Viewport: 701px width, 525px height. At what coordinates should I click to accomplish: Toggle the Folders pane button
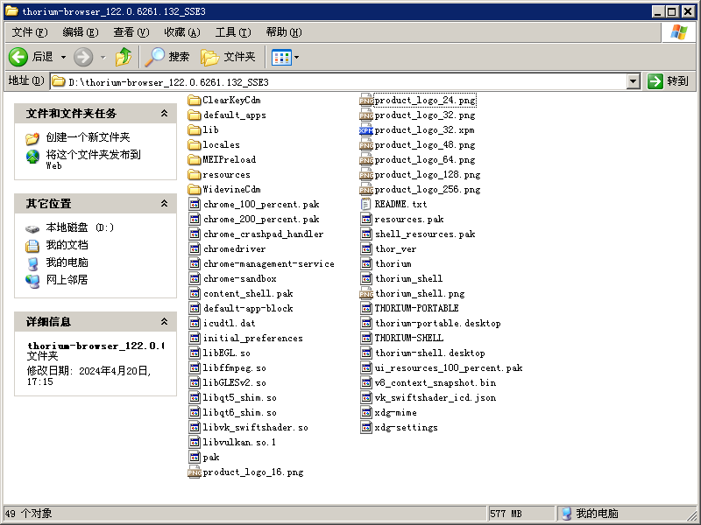coord(228,57)
